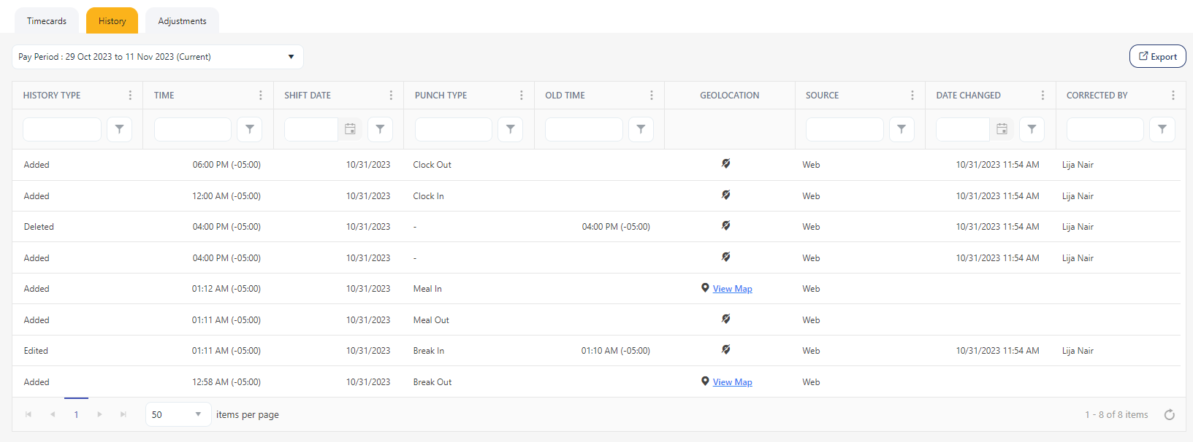
Task: Click the filter icon under Corrected By
Action: (1162, 129)
